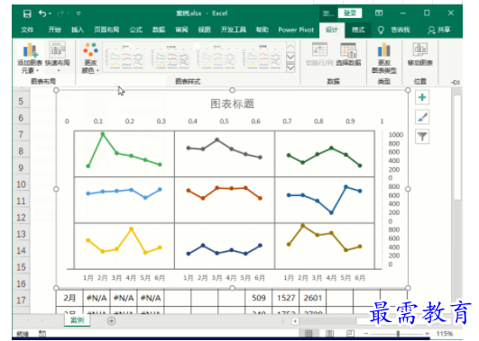Switch to the 开始 tab
Viewport: 479px width, 341px height.
click(x=55, y=30)
